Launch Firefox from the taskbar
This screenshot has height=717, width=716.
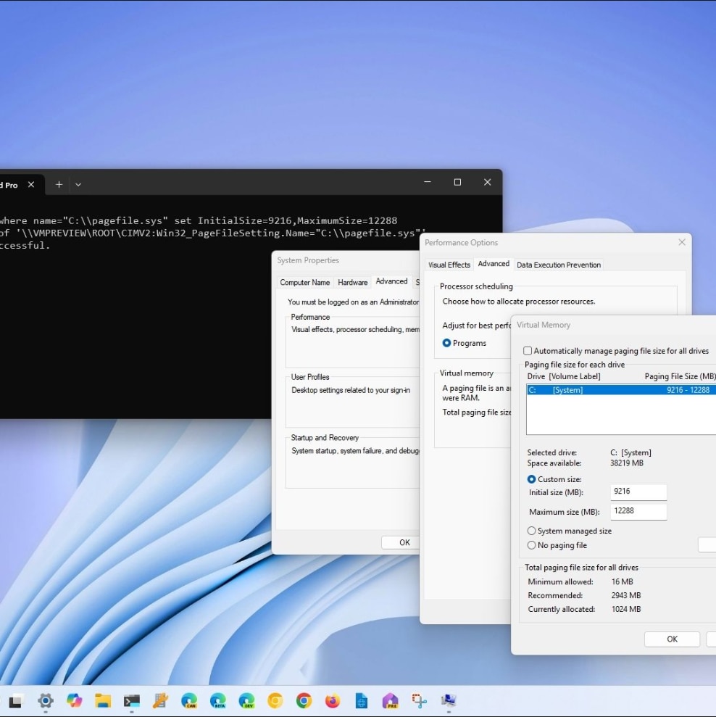(x=332, y=701)
